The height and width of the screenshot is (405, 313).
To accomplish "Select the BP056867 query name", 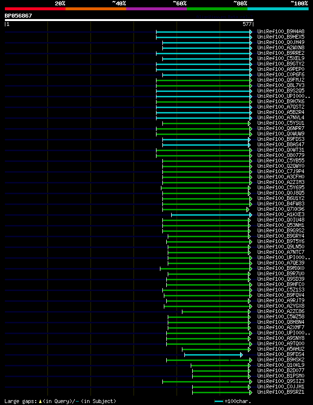I will point(18,16).
